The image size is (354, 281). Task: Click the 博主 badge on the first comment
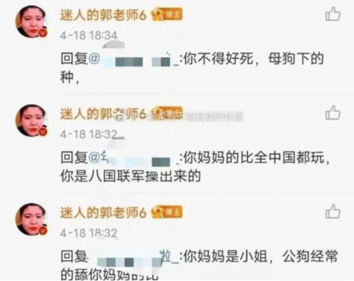(167, 15)
